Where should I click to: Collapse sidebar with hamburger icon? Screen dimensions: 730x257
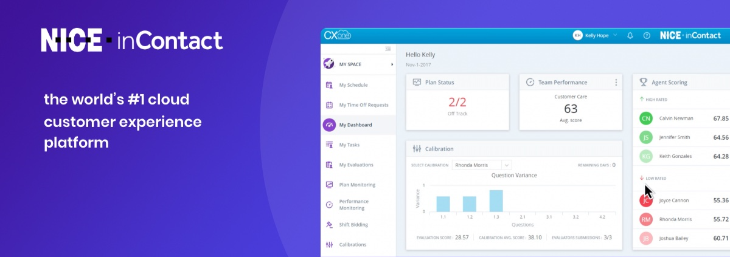[x=388, y=49]
